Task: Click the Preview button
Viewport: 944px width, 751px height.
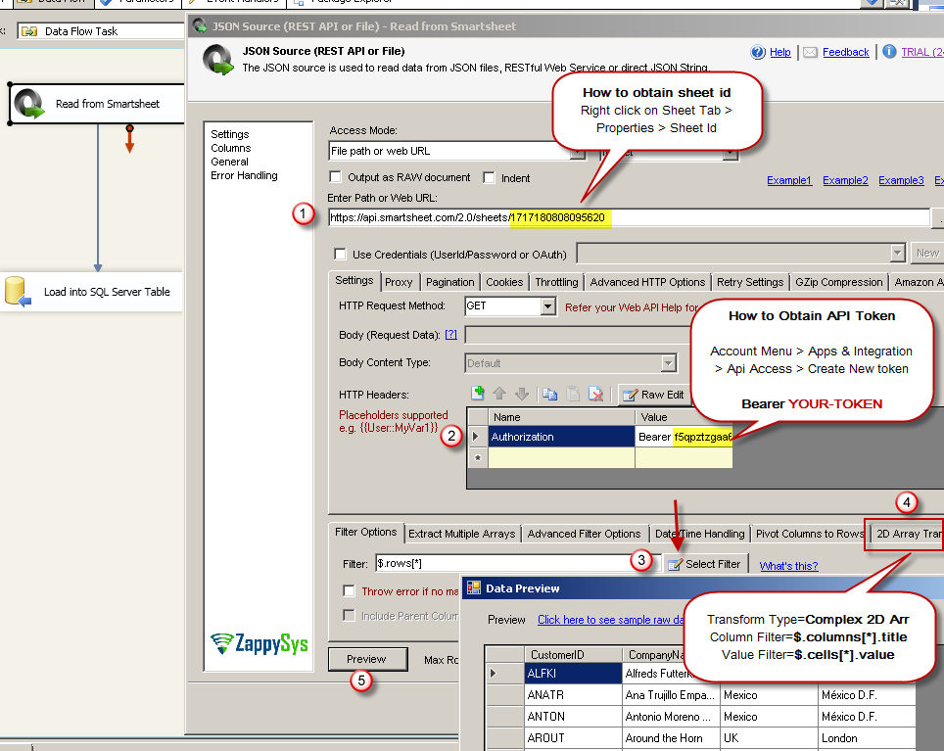Action: (367, 659)
